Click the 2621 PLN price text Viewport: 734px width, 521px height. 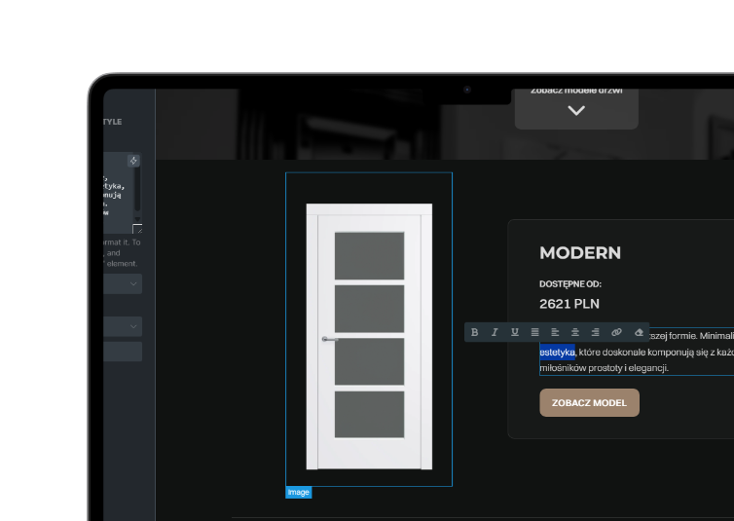click(569, 304)
